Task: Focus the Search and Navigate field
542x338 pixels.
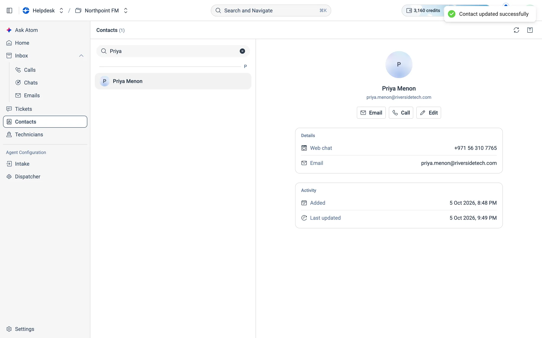Action: [x=271, y=11]
